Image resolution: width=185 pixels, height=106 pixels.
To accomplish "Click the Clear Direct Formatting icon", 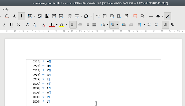I will [x=44, y=25].
